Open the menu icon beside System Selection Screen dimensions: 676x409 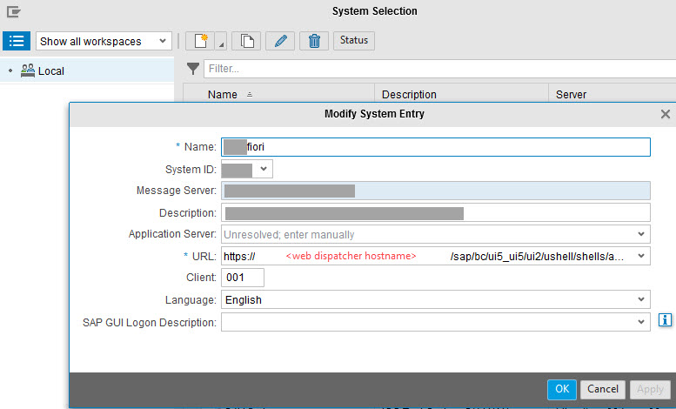coord(13,11)
